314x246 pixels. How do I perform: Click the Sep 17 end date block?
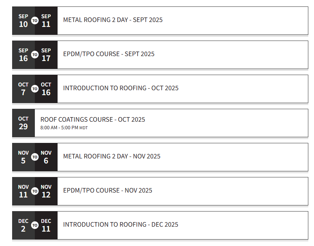[x=46, y=55]
